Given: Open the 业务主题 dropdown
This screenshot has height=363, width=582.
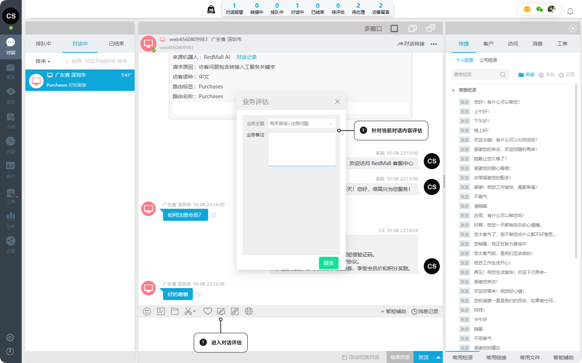Looking at the screenshot, I should [301, 124].
